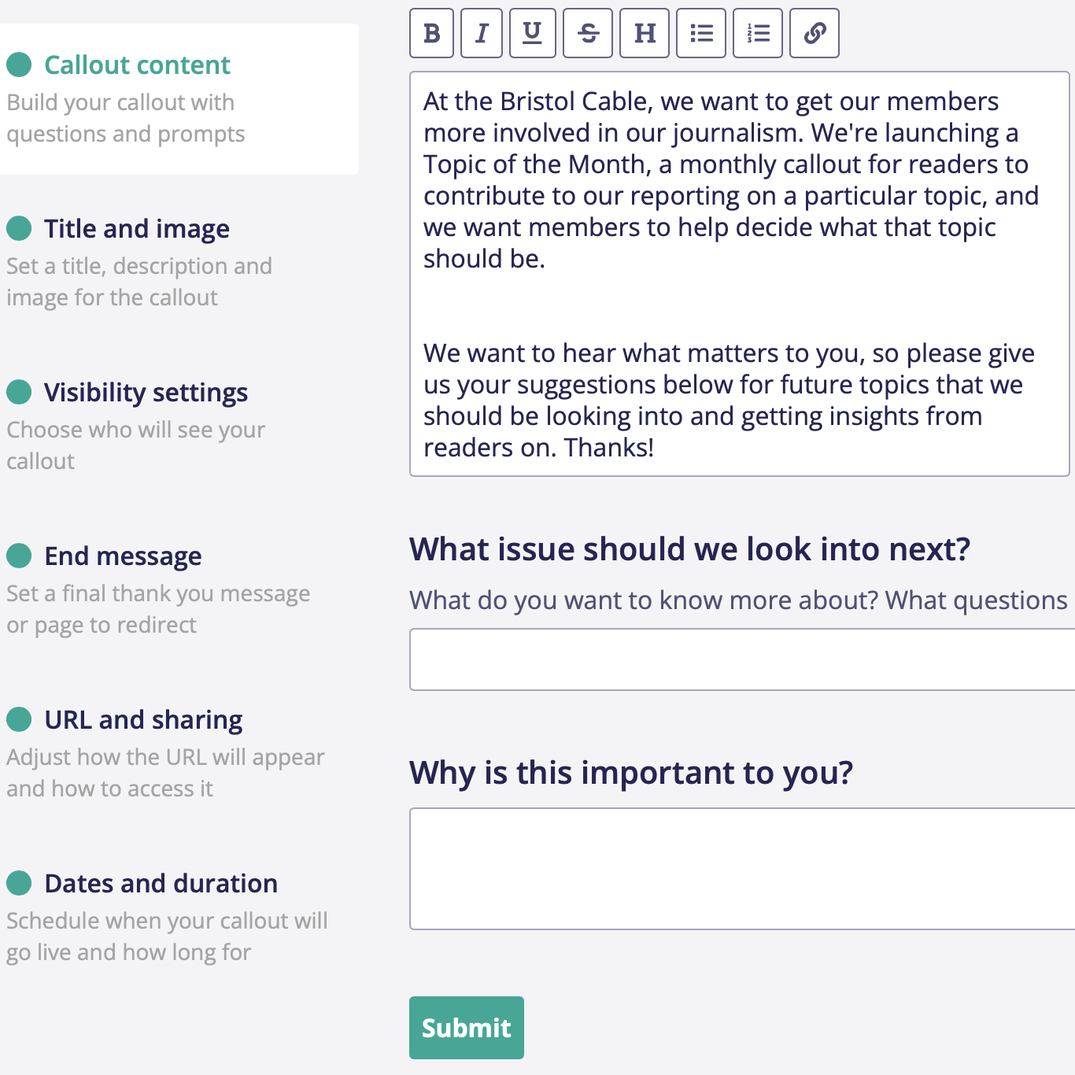Toggle bold formatting in editor toolbar

(x=431, y=33)
